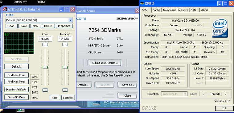
Task: Click the Core clock slider handle
Action: (45, 67)
